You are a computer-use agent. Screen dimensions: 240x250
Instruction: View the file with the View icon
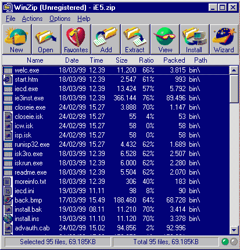[x=165, y=39]
